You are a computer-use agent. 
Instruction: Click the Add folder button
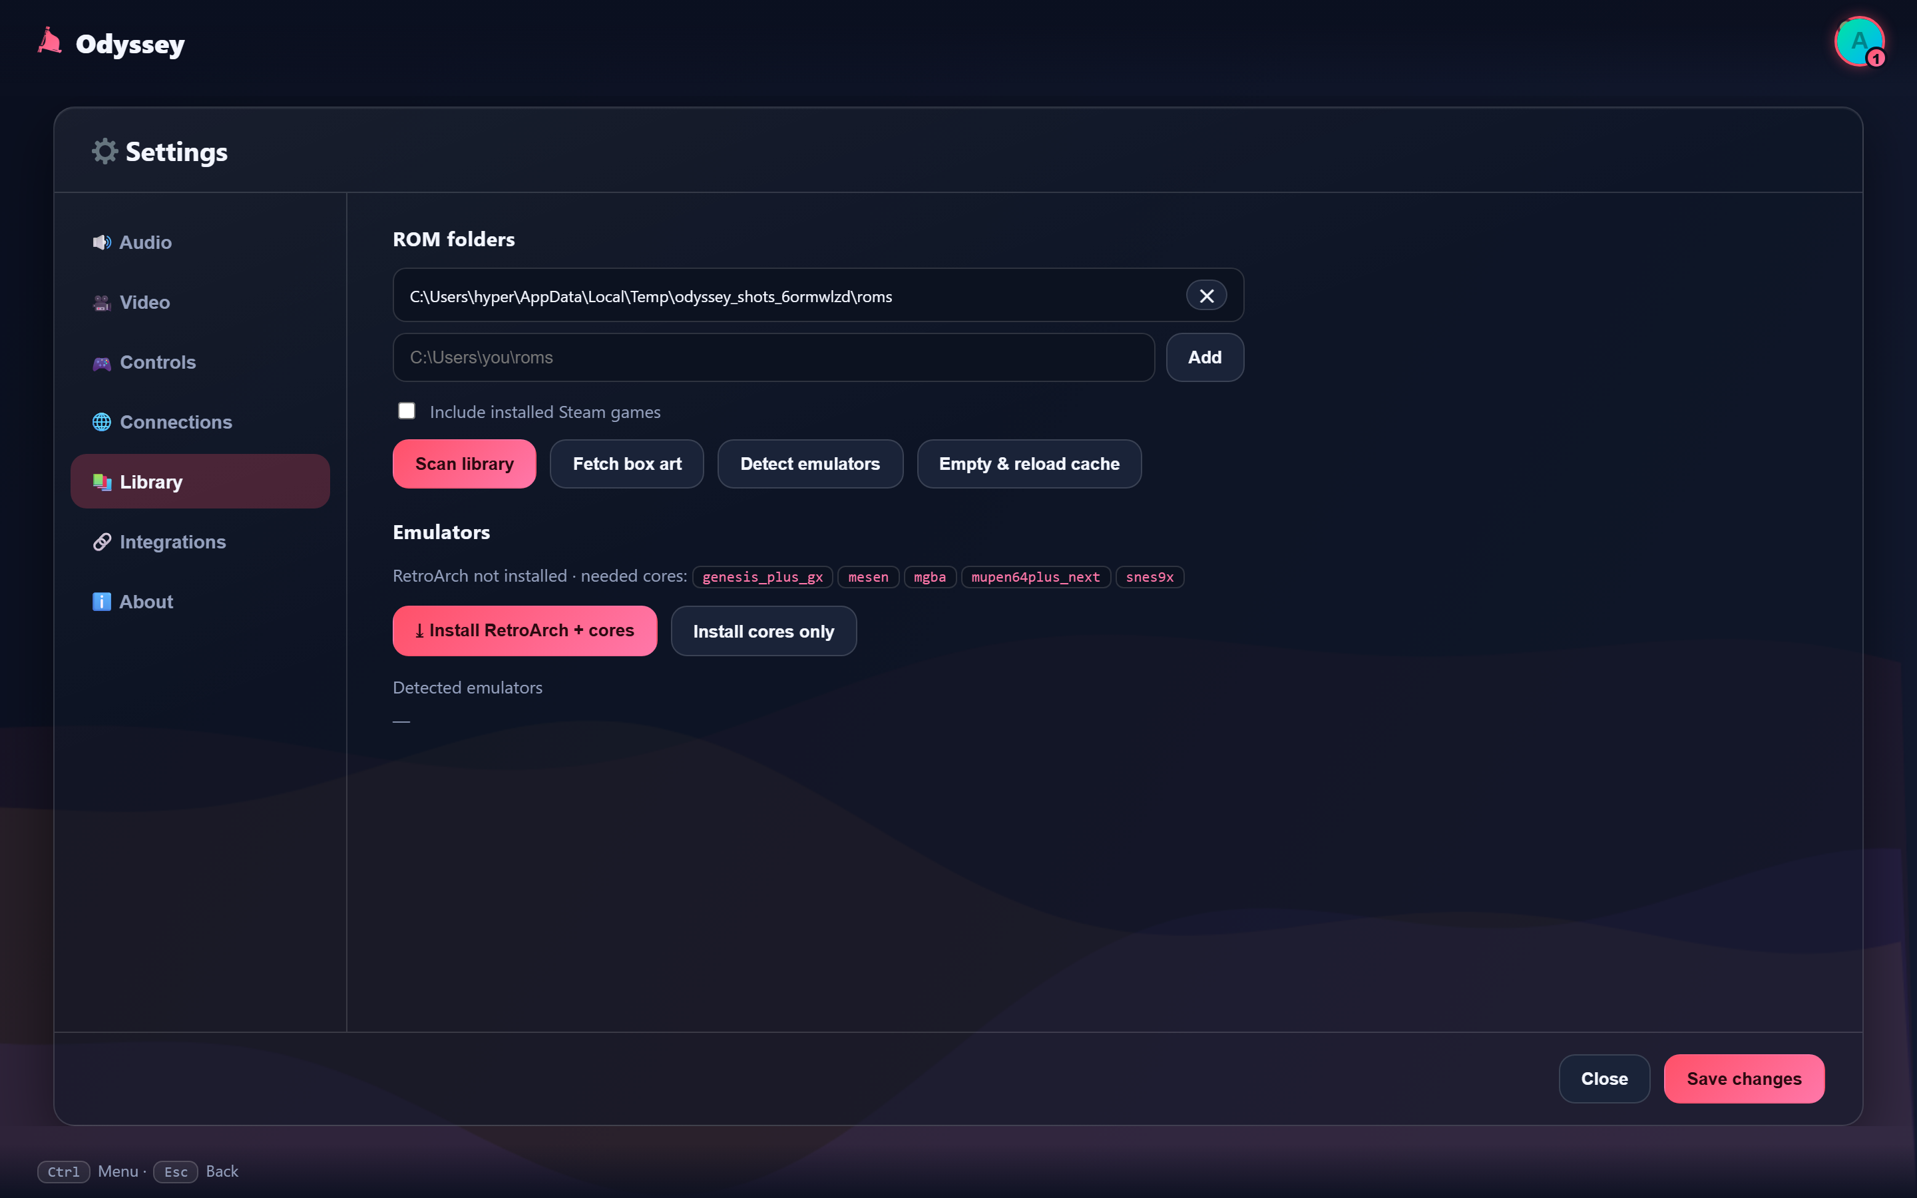pyautogui.click(x=1204, y=357)
